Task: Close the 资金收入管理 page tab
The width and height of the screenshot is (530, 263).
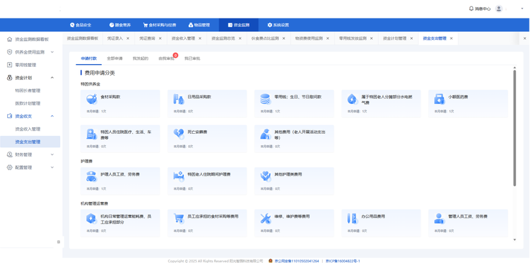Action: point(200,38)
